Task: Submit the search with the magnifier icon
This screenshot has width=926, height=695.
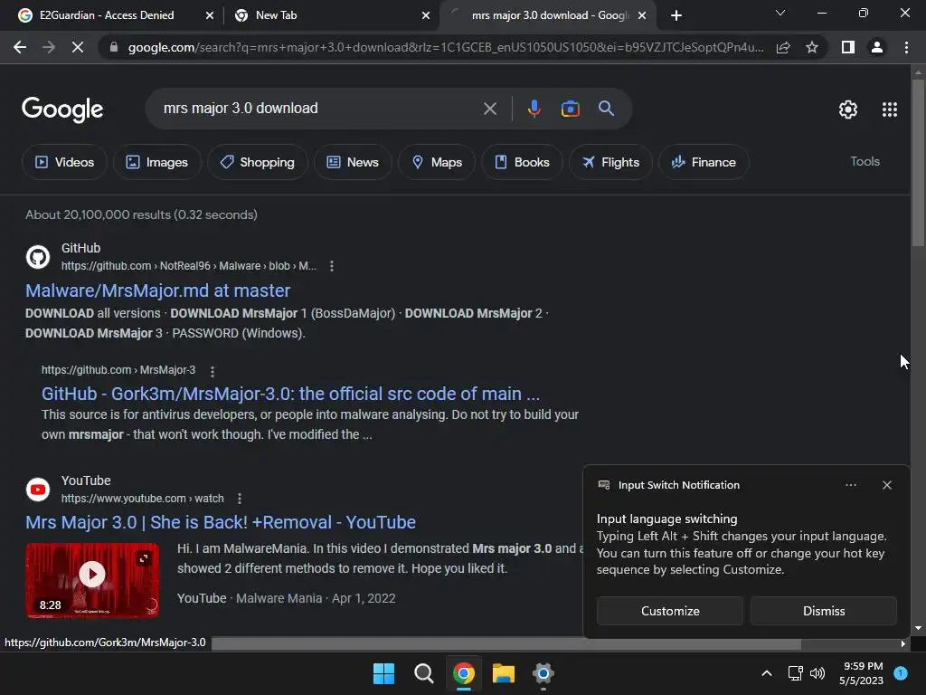Action: click(x=607, y=109)
